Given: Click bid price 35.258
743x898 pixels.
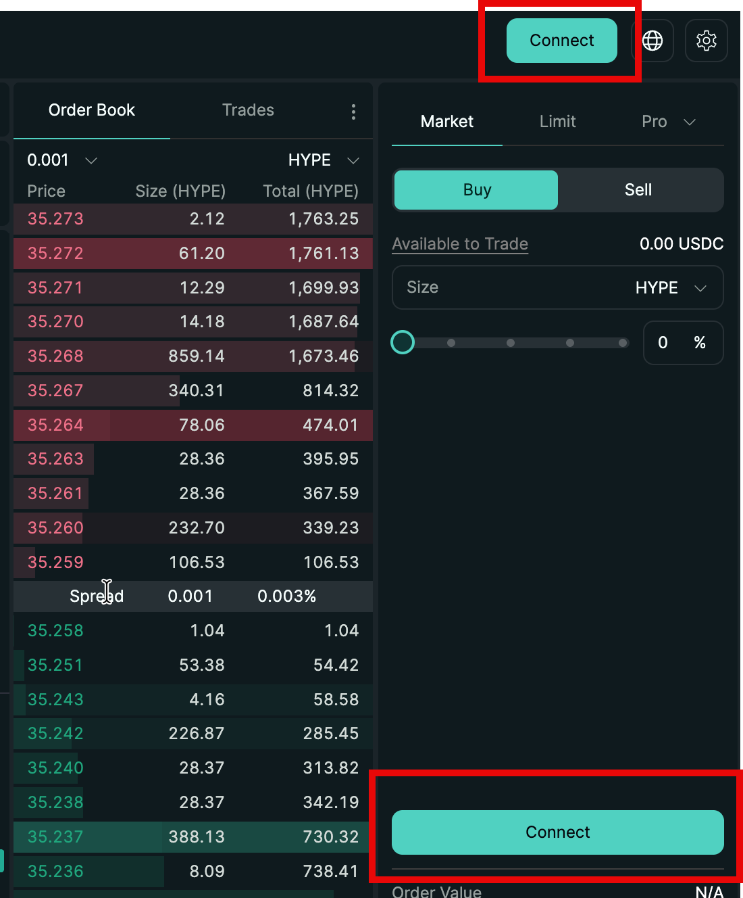Looking at the screenshot, I should [x=55, y=631].
